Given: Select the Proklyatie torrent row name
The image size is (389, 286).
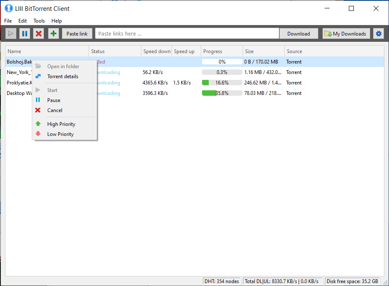Looking at the screenshot, I should tap(19, 83).
